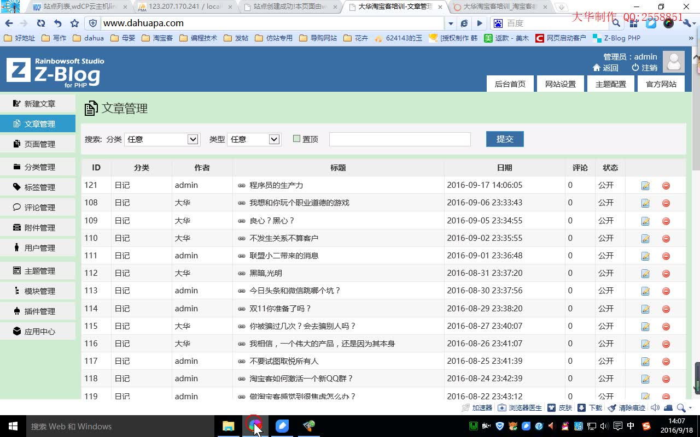Open 应用中心 in sidebar
Image resolution: width=700 pixels, height=437 pixels.
click(38, 332)
